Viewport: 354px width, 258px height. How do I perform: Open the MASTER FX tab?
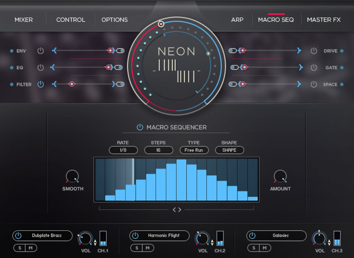(324, 20)
